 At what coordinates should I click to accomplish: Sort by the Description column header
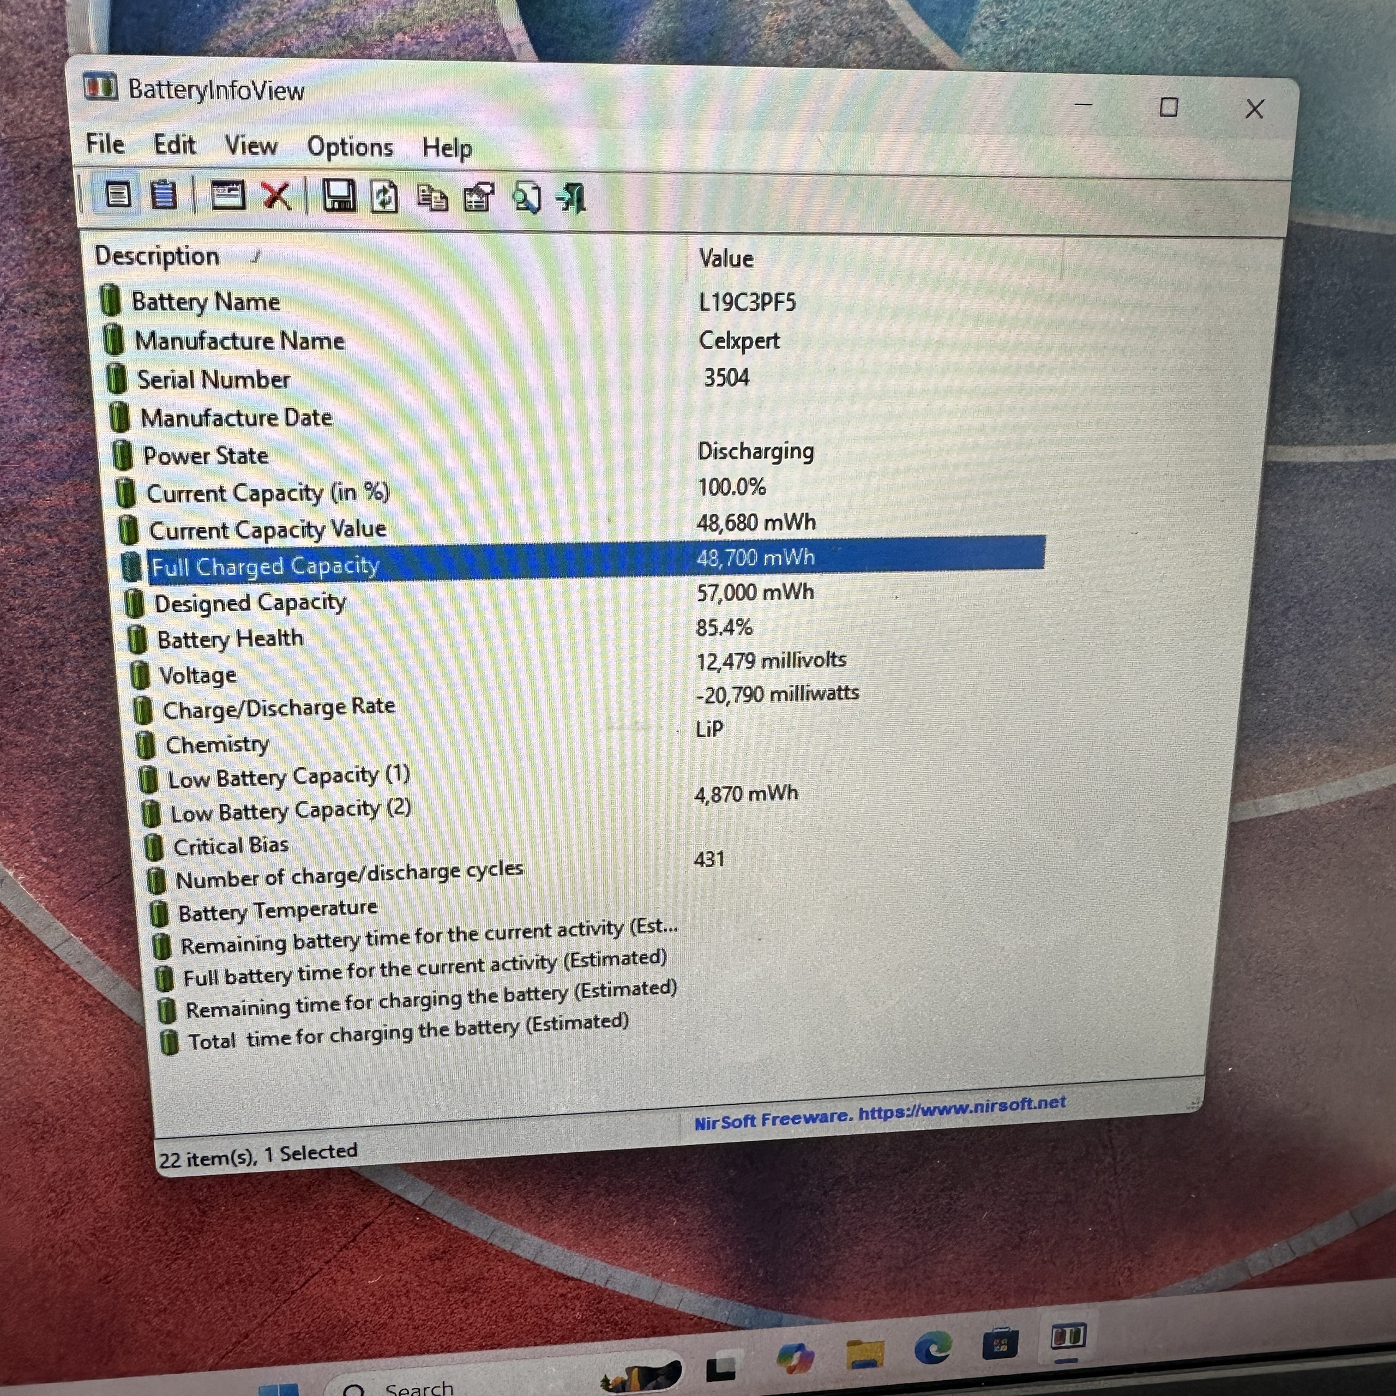click(x=158, y=256)
